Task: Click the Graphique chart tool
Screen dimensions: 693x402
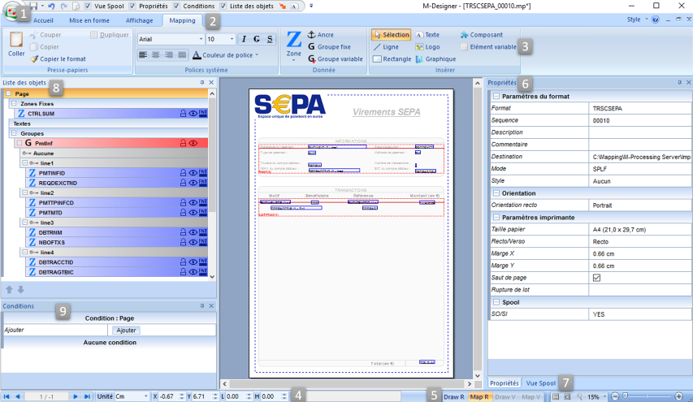Action: [x=435, y=59]
